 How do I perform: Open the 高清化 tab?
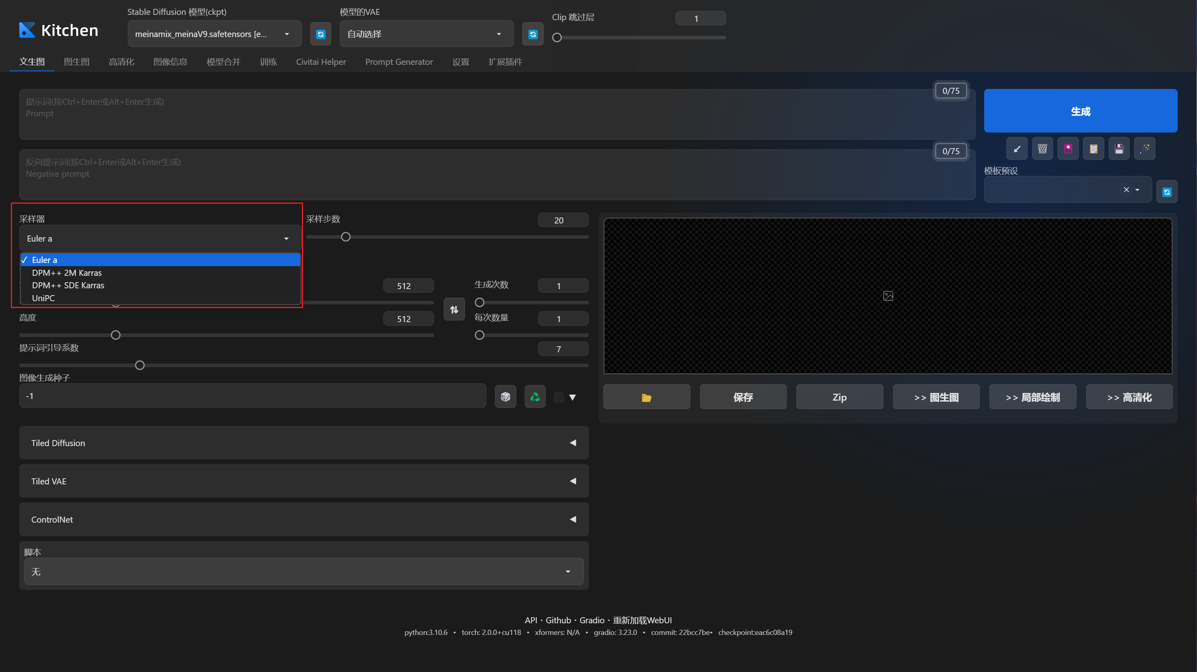[121, 62]
